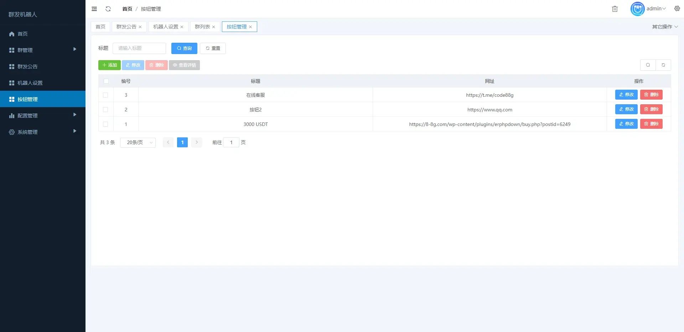Check the select-all checkbox in table header
The height and width of the screenshot is (332, 684).
(106, 81)
